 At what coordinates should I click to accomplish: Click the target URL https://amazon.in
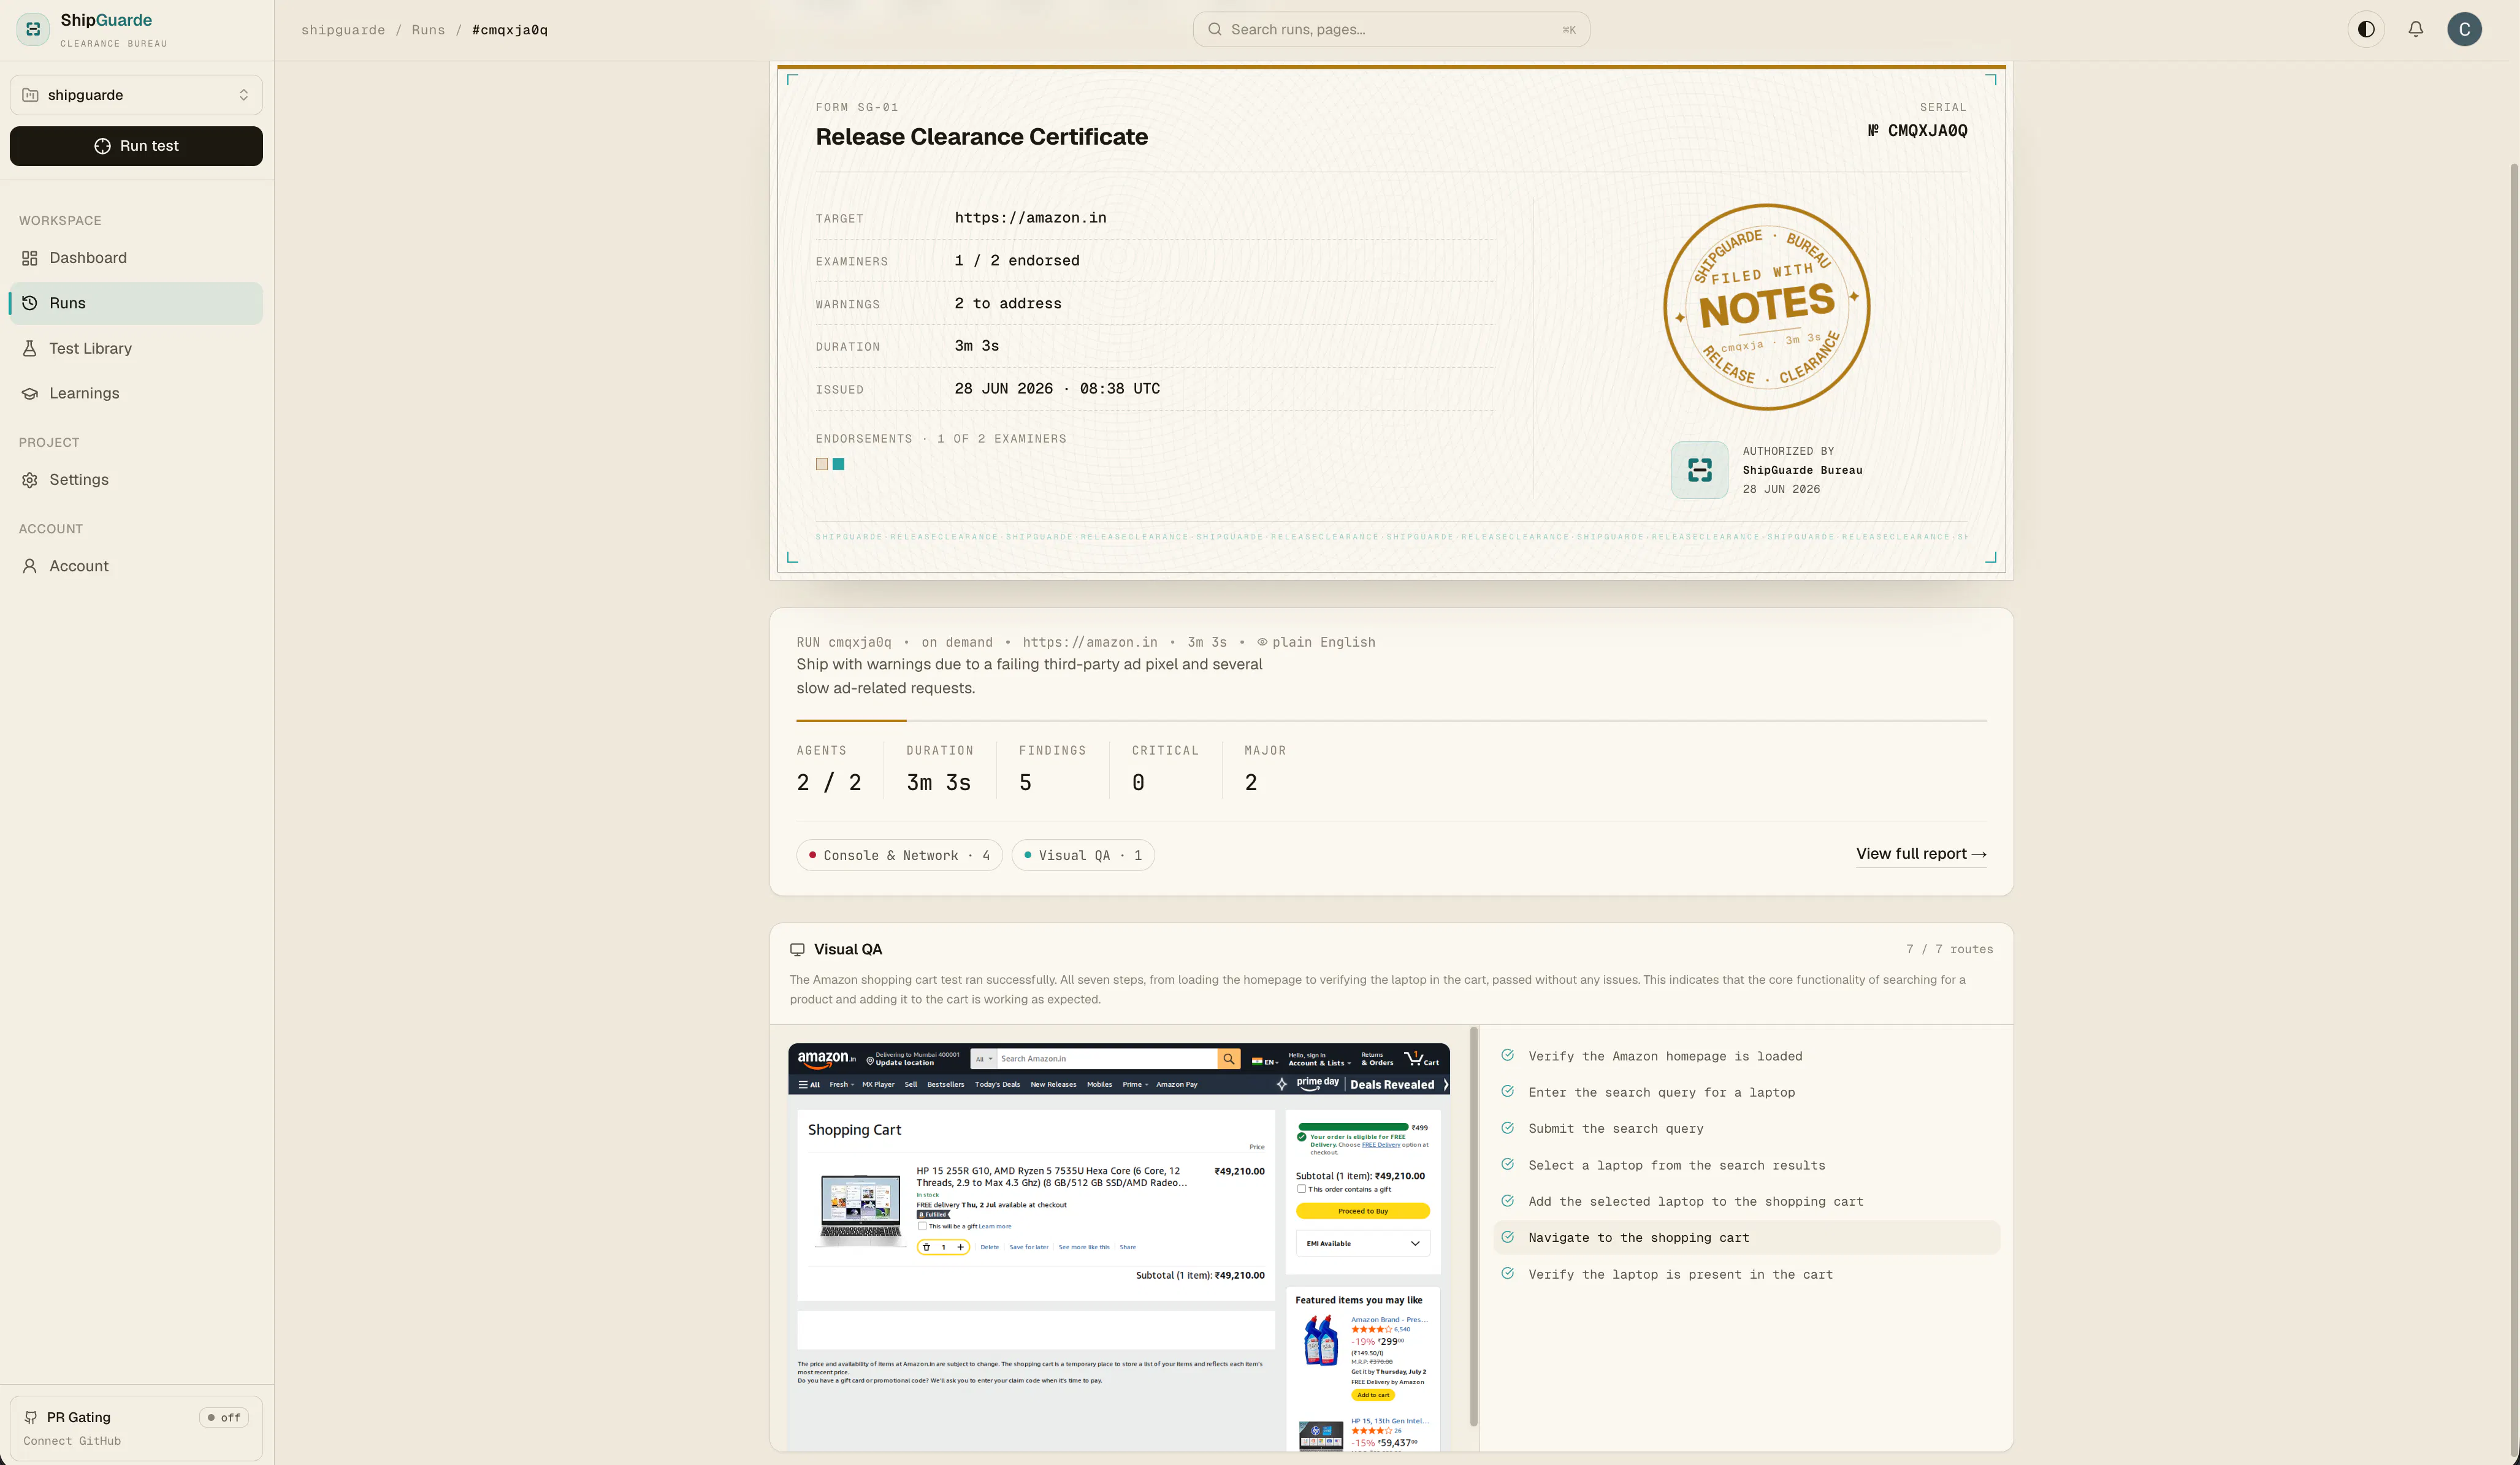pyautogui.click(x=1030, y=218)
